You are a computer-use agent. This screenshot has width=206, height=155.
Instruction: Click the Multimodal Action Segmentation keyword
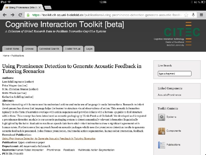coord(96,150)
